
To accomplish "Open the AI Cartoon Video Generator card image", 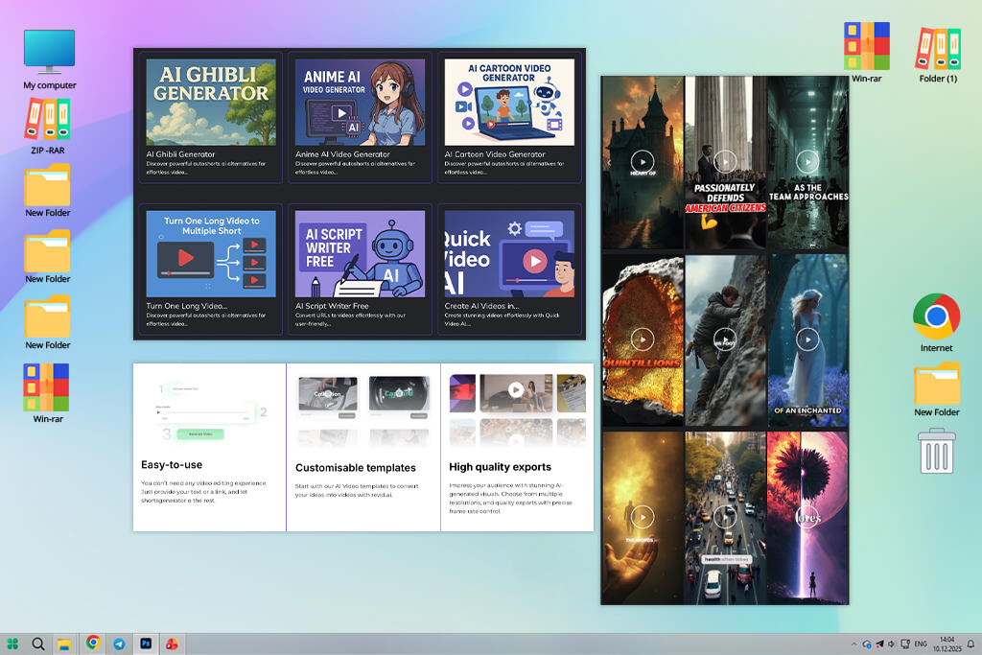I will pos(509,102).
